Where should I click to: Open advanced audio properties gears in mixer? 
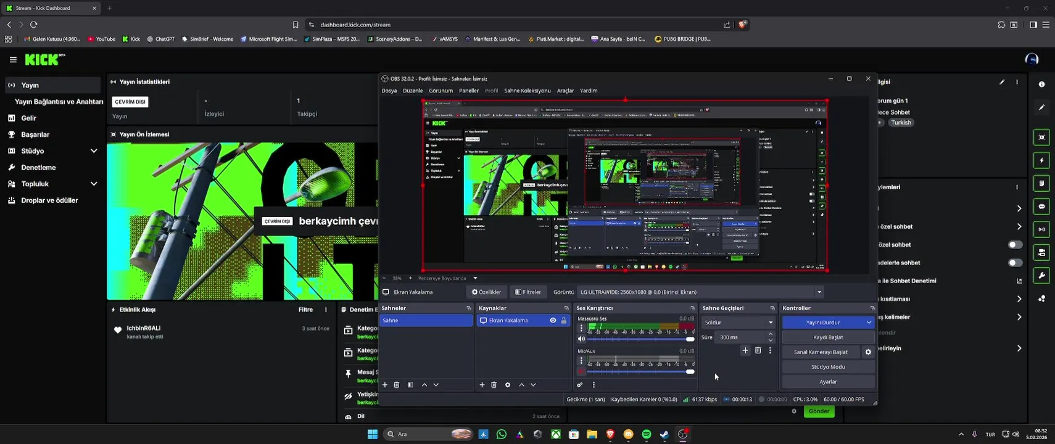click(x=580, y=385)
